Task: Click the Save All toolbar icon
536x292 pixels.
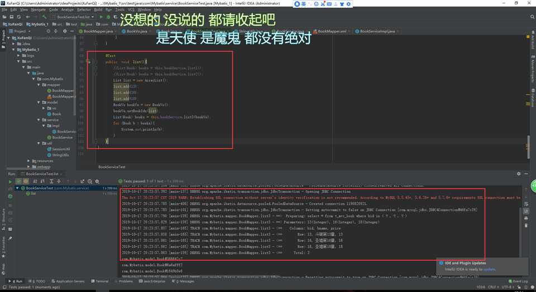Action: point(11,17)
